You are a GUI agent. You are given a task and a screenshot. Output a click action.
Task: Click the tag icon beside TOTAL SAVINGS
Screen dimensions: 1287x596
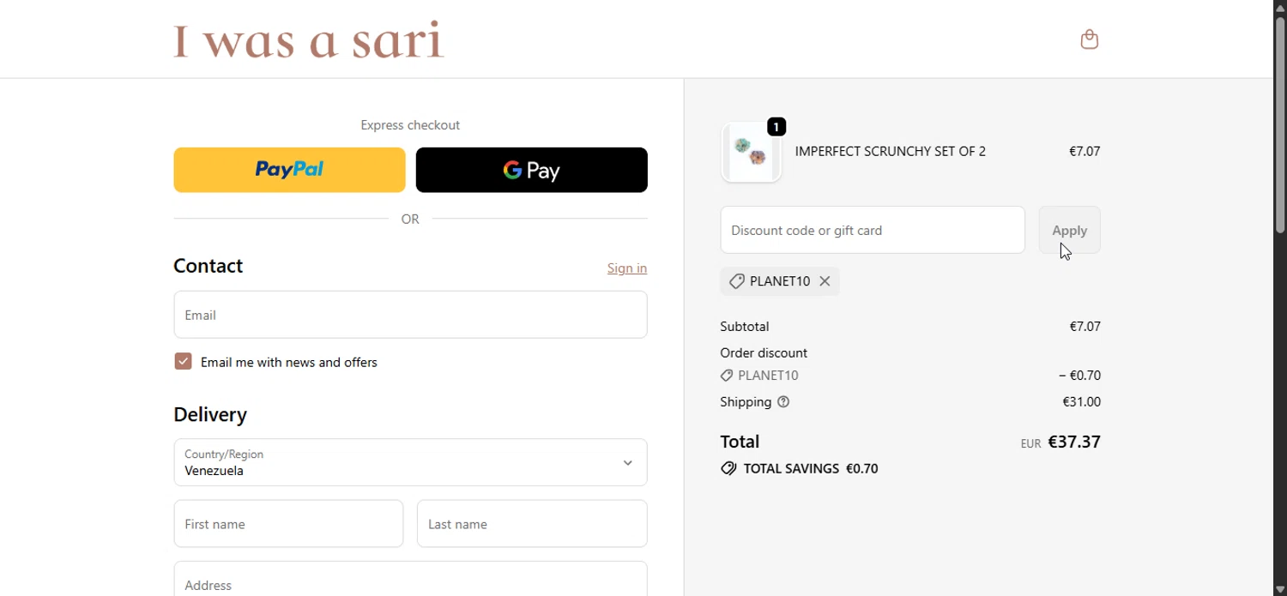point(728,468)
